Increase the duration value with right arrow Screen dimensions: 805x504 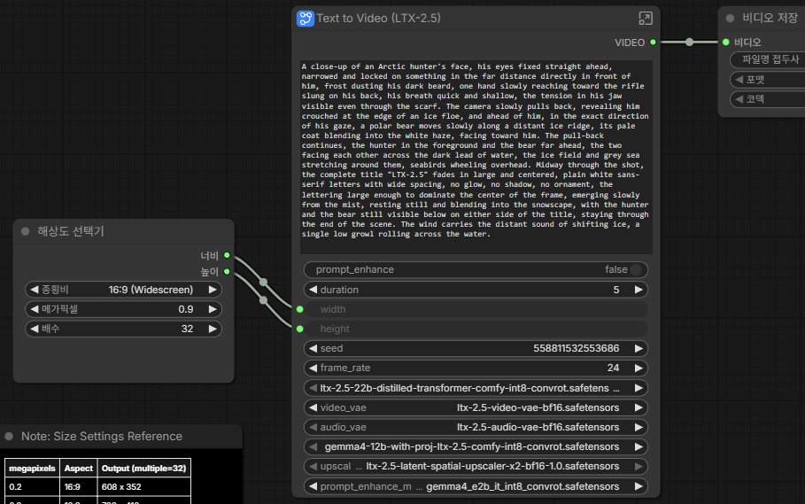(639, 290)
